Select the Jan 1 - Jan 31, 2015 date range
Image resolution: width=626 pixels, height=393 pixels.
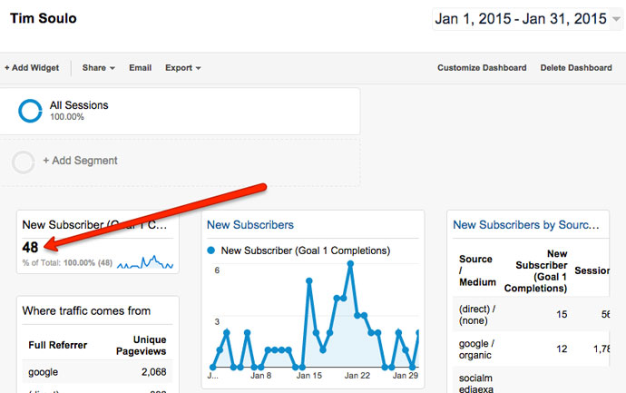click(520, 19)
